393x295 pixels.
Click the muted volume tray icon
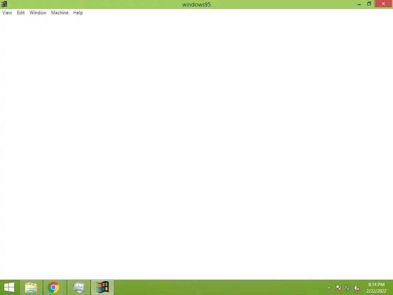pos(357,288)
